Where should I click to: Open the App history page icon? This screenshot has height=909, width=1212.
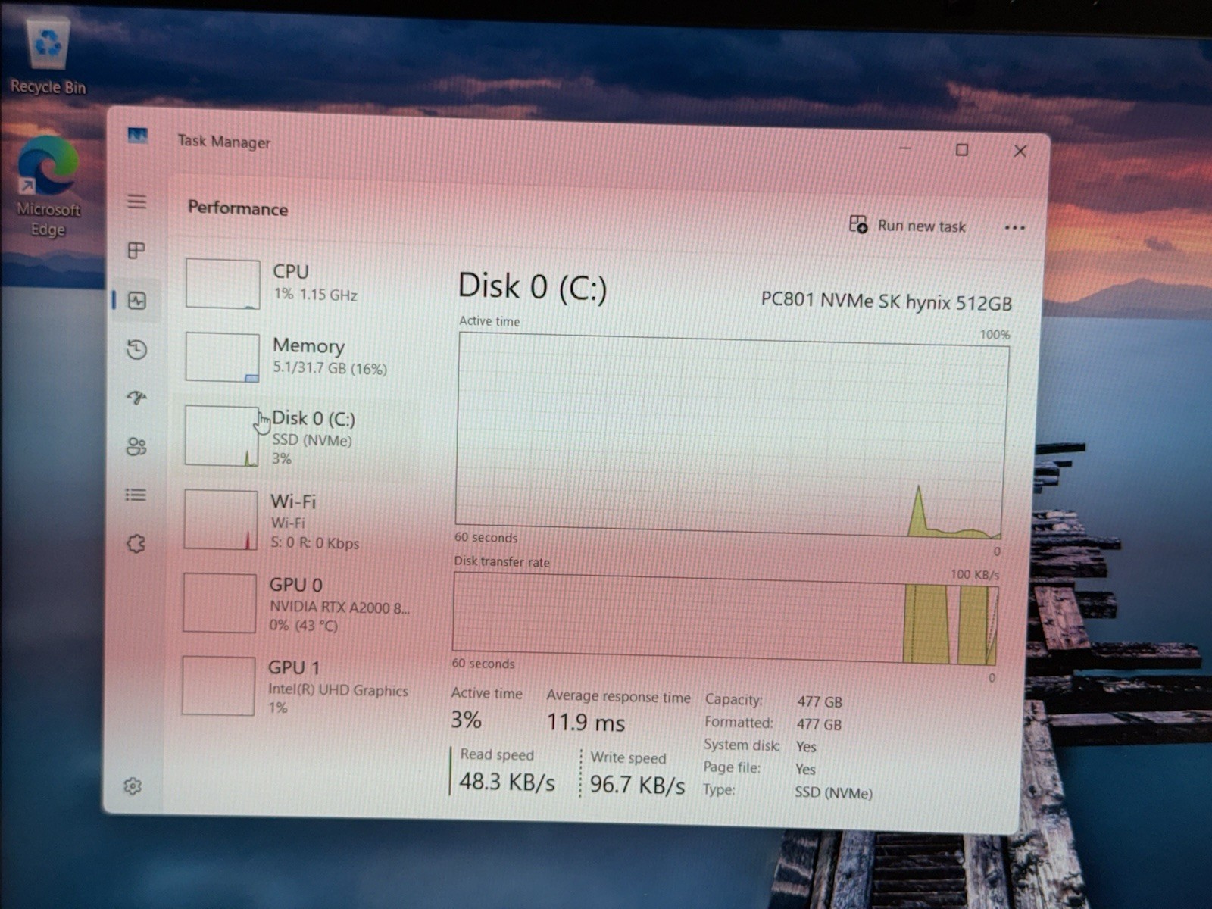pos(136,349)
